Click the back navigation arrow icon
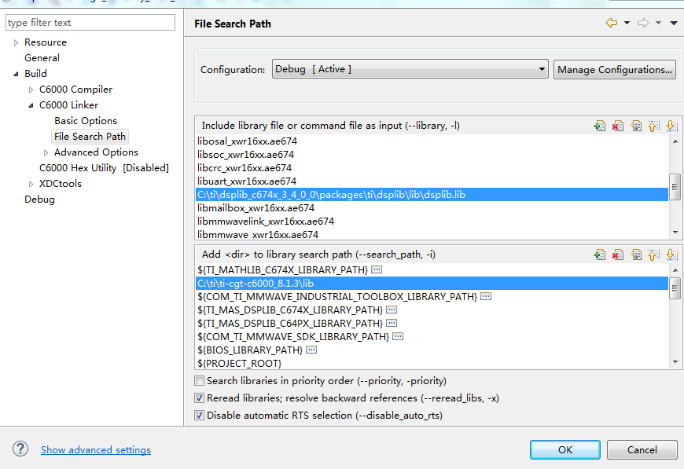Viewport: 684px width, 469px height. [611, 24]
